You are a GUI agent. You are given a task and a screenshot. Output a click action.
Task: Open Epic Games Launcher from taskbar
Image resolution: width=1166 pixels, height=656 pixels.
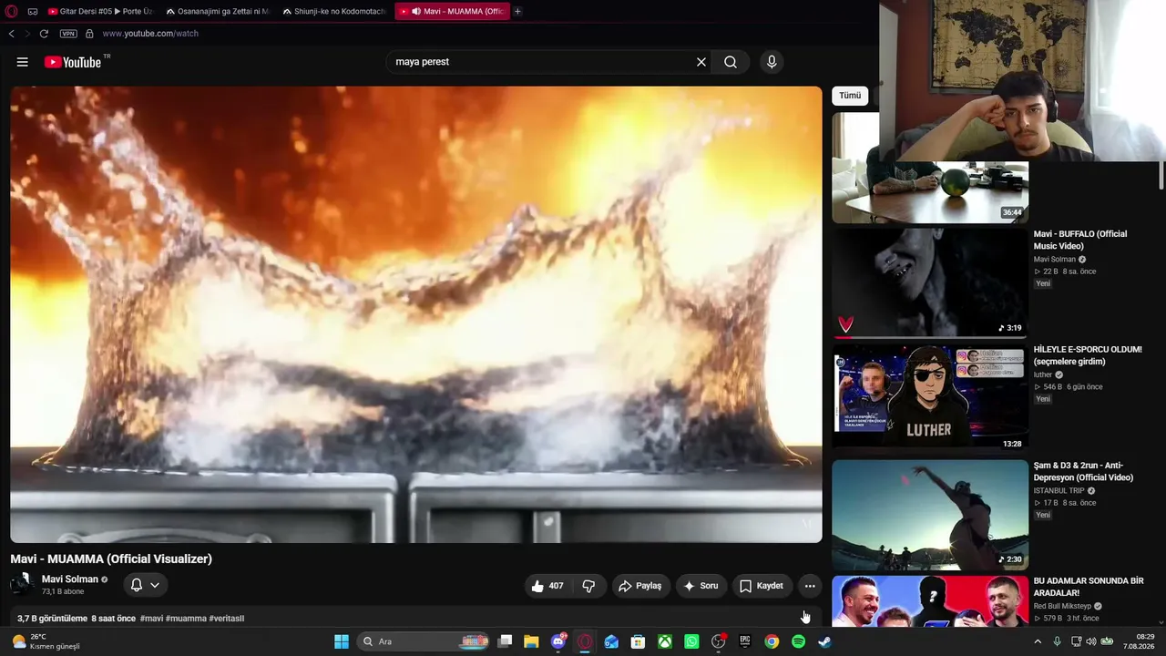(745, 641)
